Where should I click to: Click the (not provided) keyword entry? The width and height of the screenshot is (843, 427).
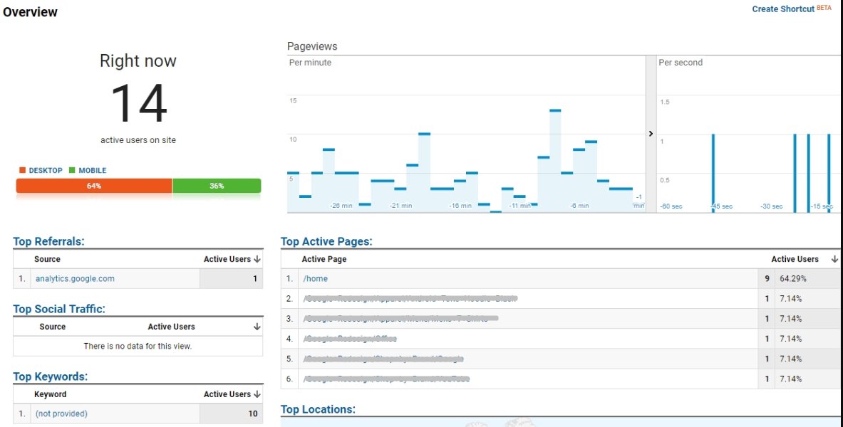(61, 413)
